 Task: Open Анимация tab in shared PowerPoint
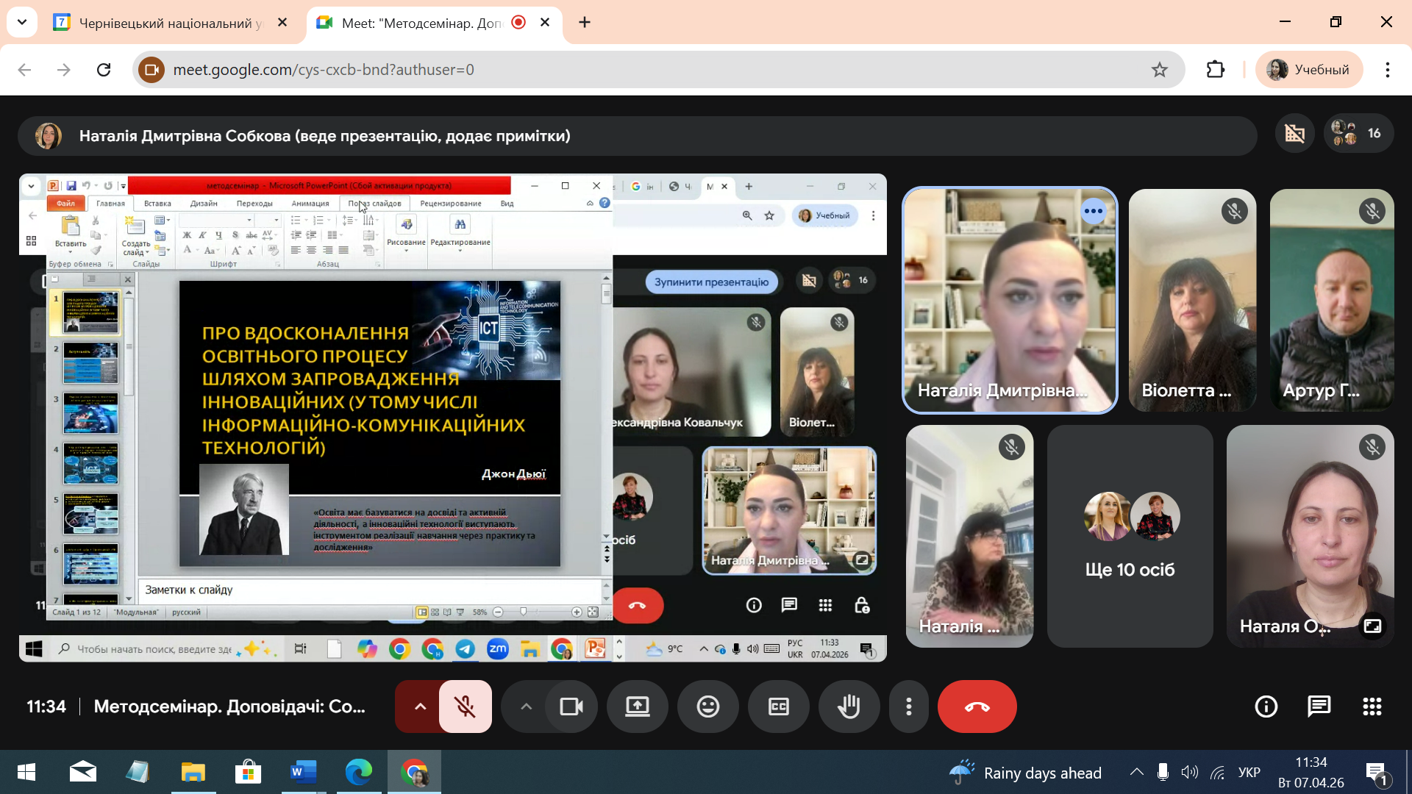pyautogui.click(x=310, y=204)
